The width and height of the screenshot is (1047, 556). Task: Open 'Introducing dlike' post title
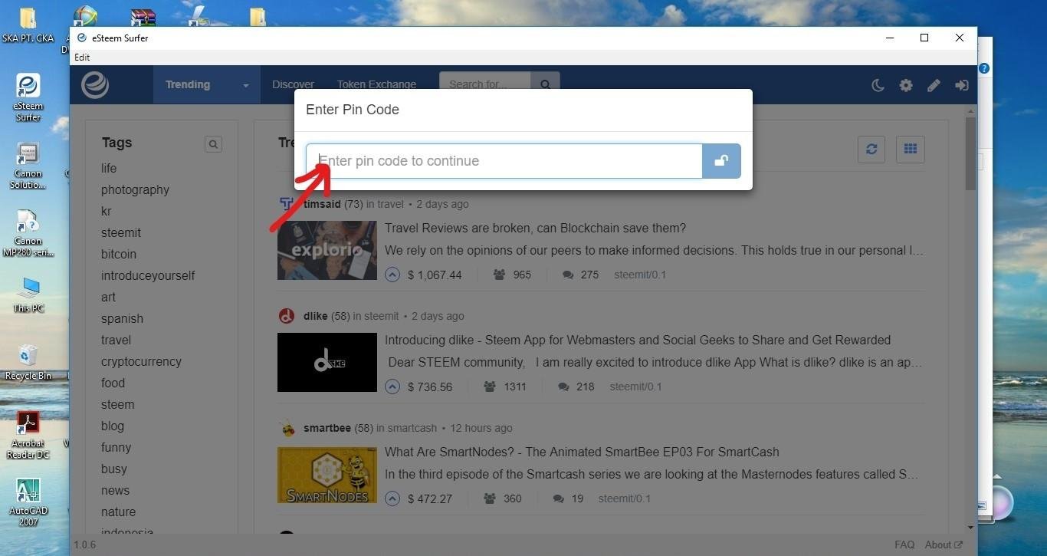(638, 340)
